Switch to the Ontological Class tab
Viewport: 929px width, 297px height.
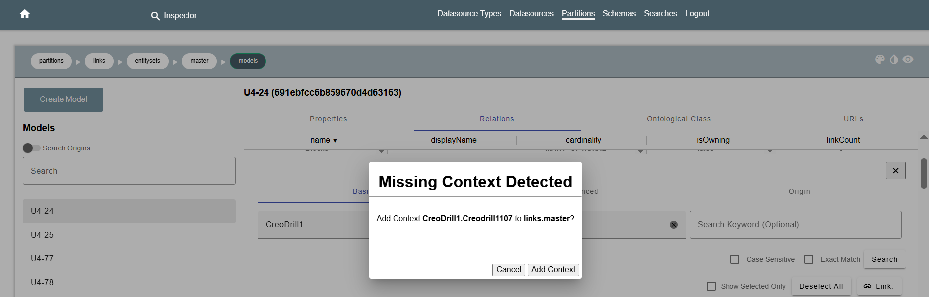pos(678,119)
